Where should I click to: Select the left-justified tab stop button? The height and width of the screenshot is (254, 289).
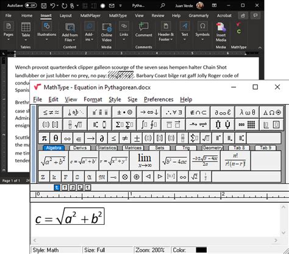(x=57, y=188)
